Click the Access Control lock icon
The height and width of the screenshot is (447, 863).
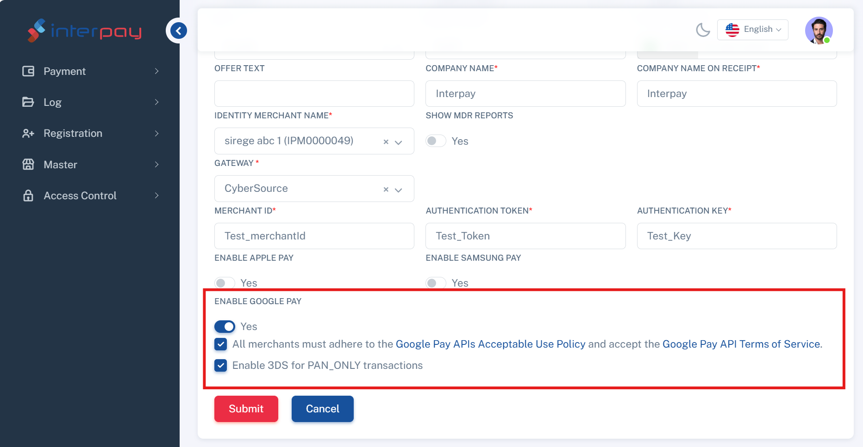click(x=28, y=196)
